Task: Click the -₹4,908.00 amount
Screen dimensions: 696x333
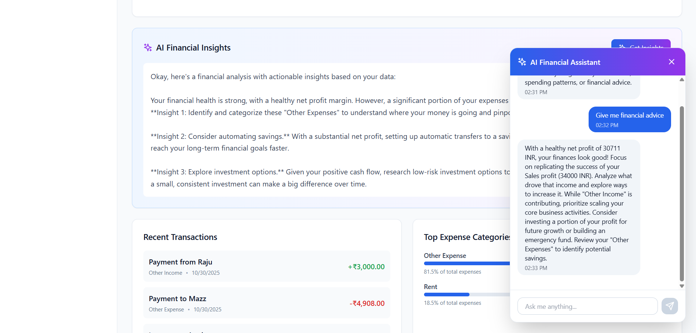Action: point(367,303)
